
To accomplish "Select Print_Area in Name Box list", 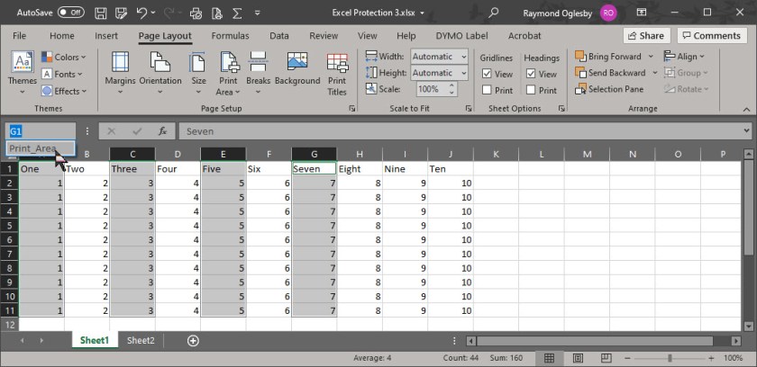I will click(41, 148).
